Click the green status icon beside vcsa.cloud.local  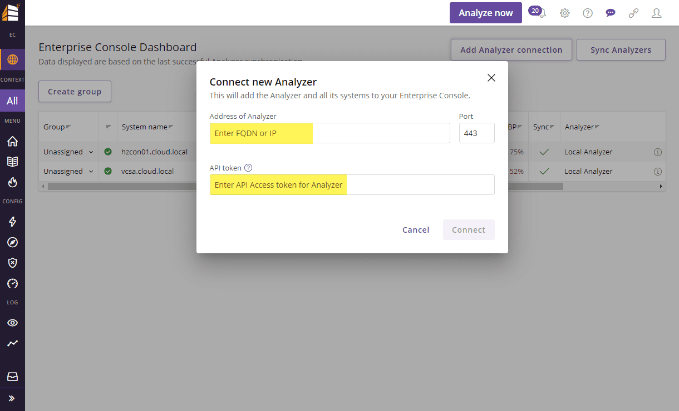(107, 171)
